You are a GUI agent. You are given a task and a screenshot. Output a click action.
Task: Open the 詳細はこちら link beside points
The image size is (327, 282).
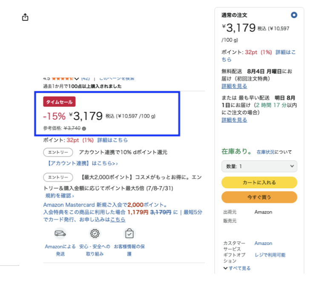112,140
